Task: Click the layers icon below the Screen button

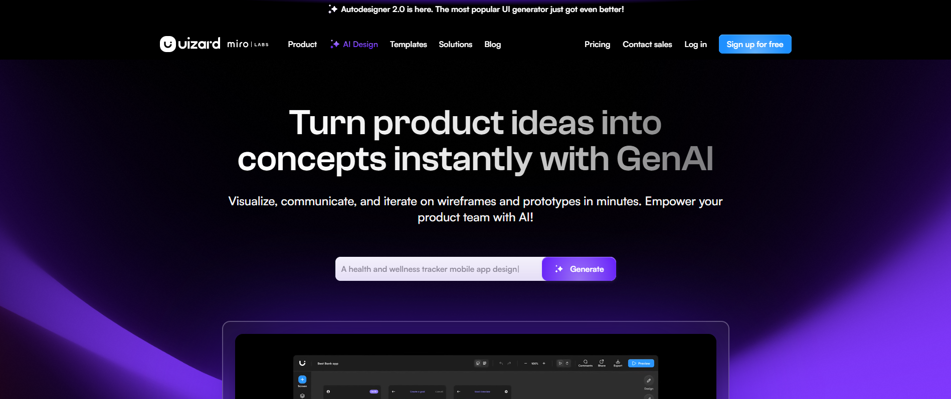Action: [302, 396]
